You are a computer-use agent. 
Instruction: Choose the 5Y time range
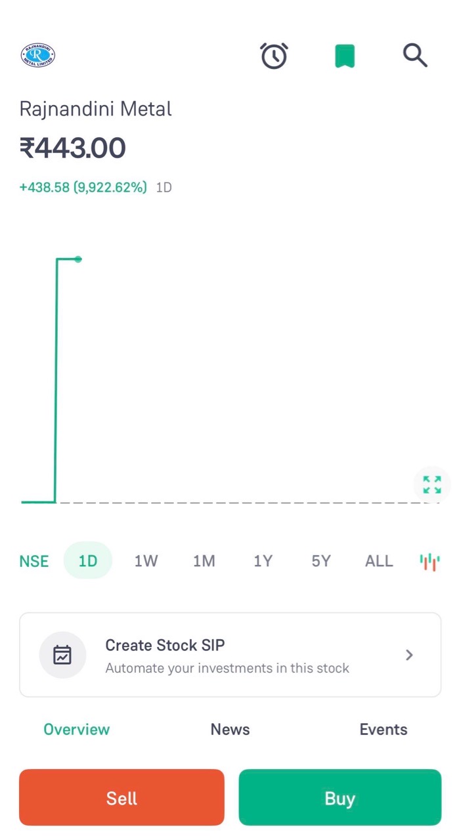pyautogui.click(x=321, y=561)
